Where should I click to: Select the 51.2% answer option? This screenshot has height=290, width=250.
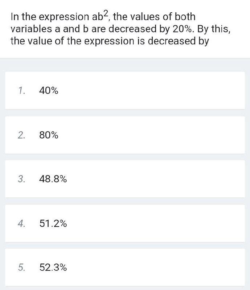point(53,224)
